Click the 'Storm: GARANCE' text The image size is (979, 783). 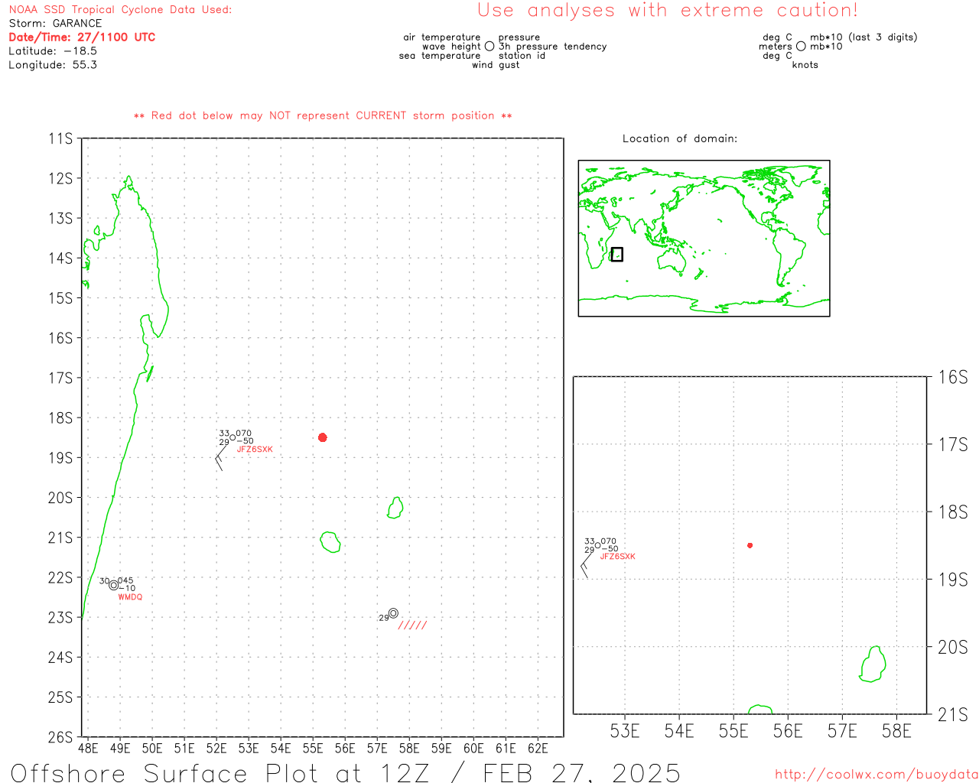pyautogui.click(x=55, y=24)
